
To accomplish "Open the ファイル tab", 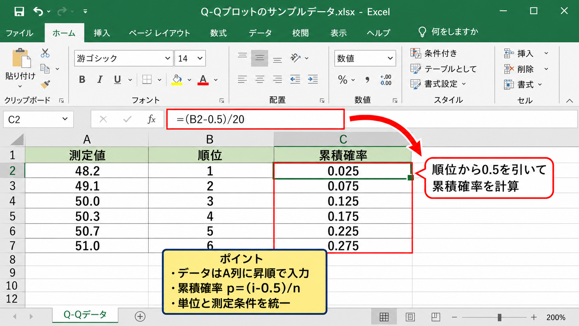I will click(x=20, y=33).
